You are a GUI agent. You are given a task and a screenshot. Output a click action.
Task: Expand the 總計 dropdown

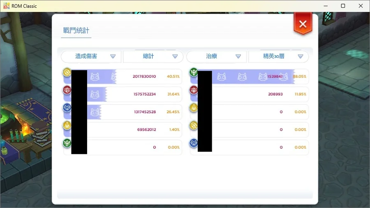(x=153, y=56)
